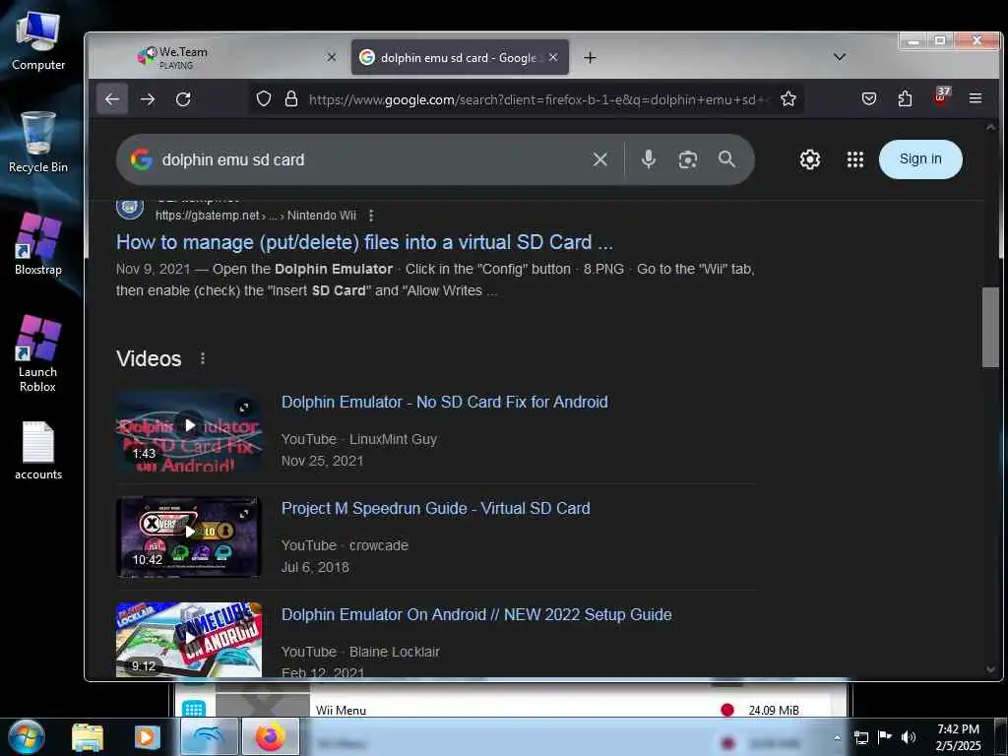This screenshot has height=756, width=1008.
Task: Open the Pocket save icon
Action: click(869, 99)
